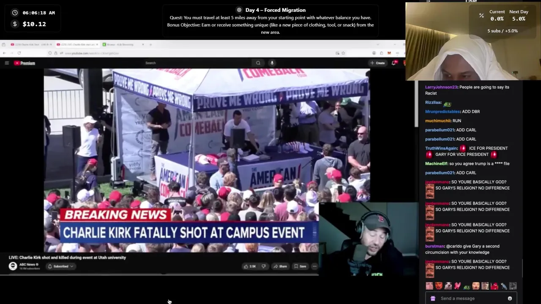The height and width of the screenshot is (304, 541).
Task: Share the video with Share button
Action: (x=280, y=266)
